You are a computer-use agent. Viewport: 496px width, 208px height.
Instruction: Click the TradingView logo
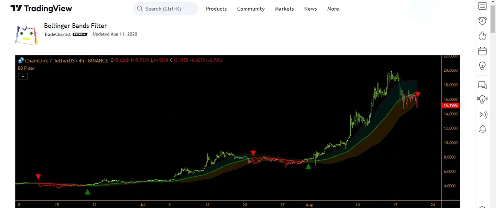point(41,9)
